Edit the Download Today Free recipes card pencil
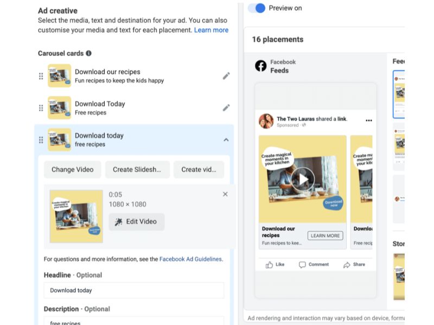Image resolution: width=434 pixels, height=325 pixels. click(x=226, y=107)
